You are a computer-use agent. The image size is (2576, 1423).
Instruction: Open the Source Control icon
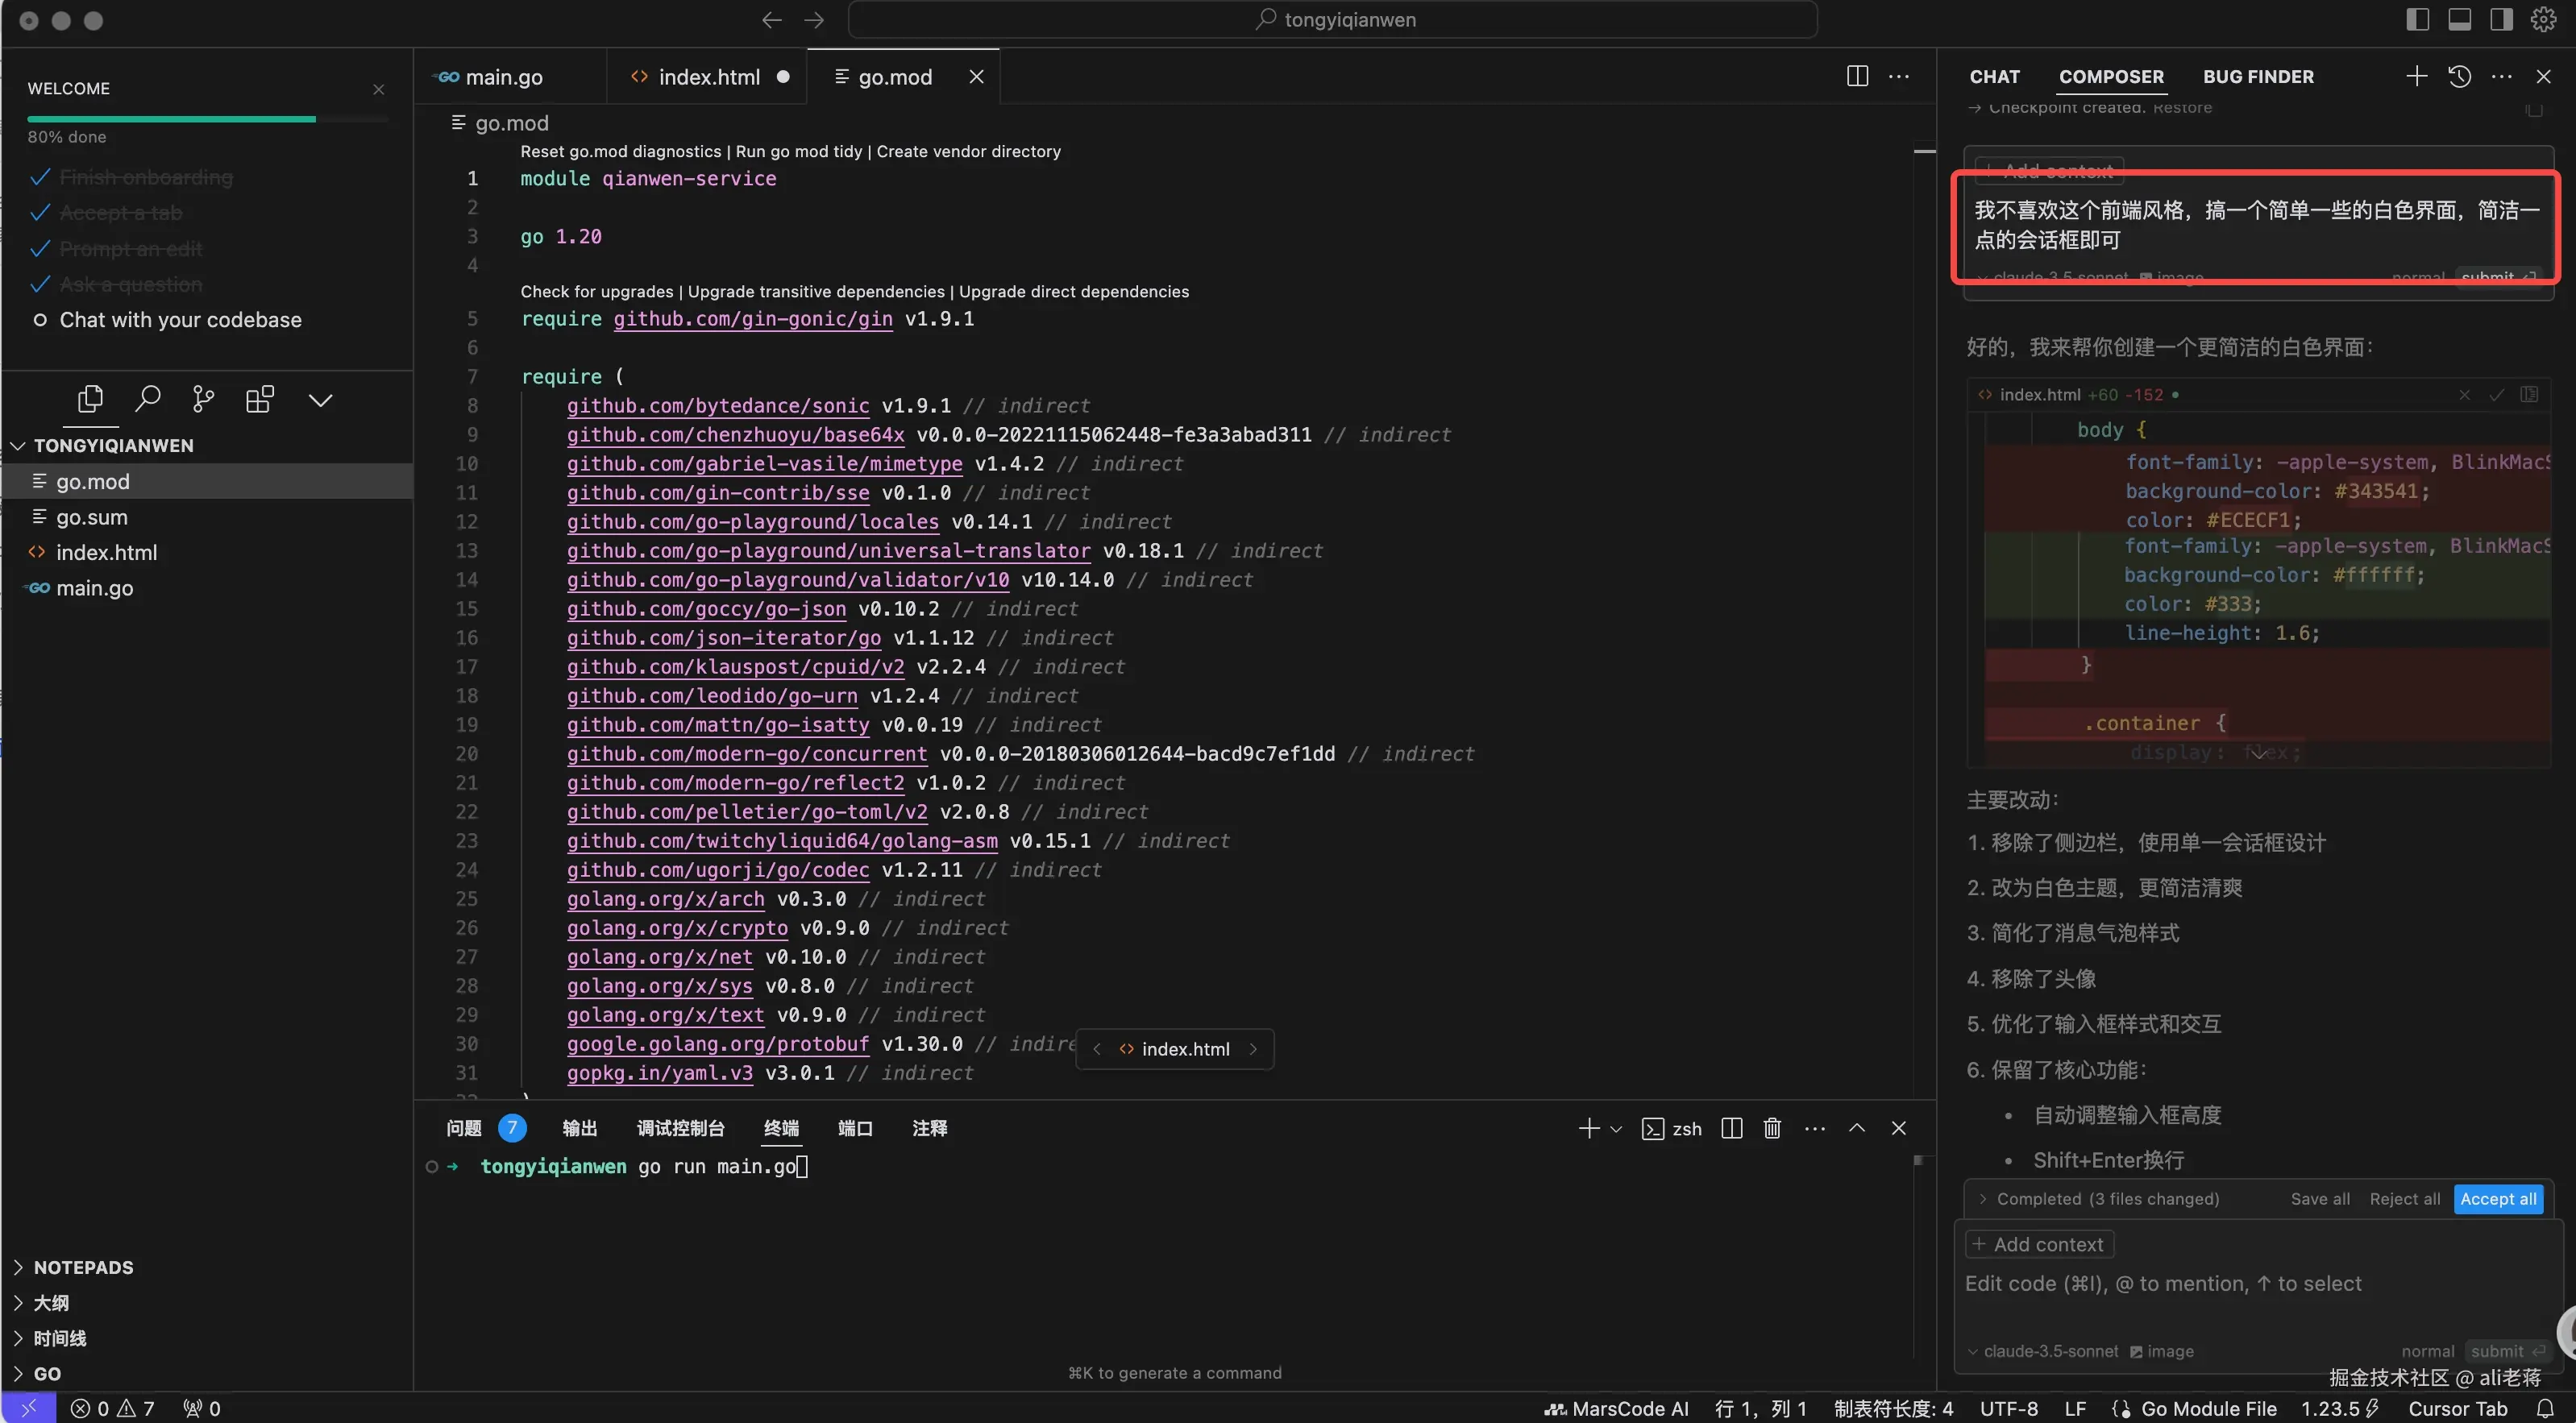point(203,399)
